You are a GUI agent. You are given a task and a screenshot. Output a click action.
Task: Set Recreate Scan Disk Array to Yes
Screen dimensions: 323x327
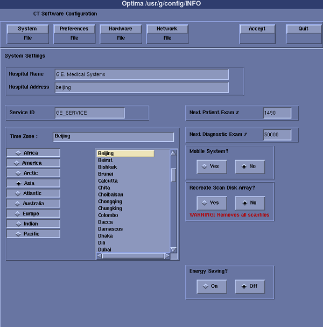point(211,203)
